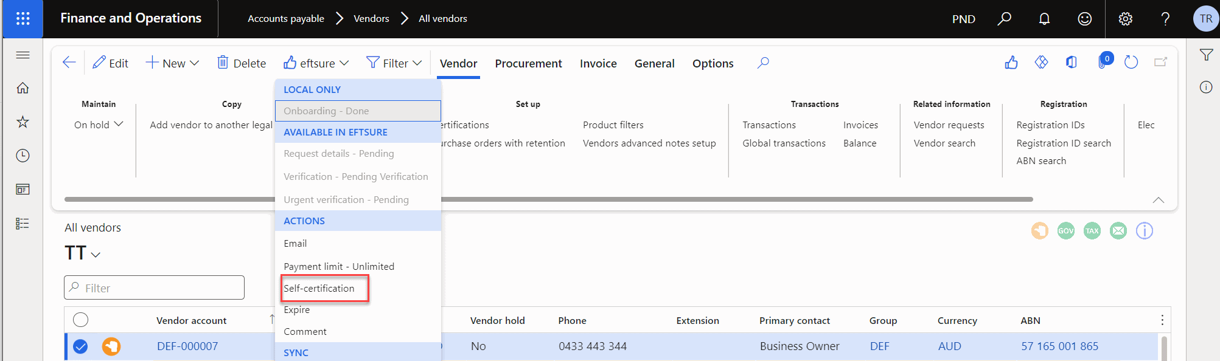Open Registration ID search
Screen dimensions: 1220x361
[1064, 143]
